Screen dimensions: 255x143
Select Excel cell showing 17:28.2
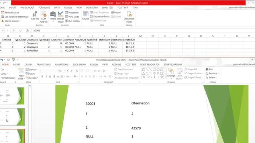(x=128, y=50)
